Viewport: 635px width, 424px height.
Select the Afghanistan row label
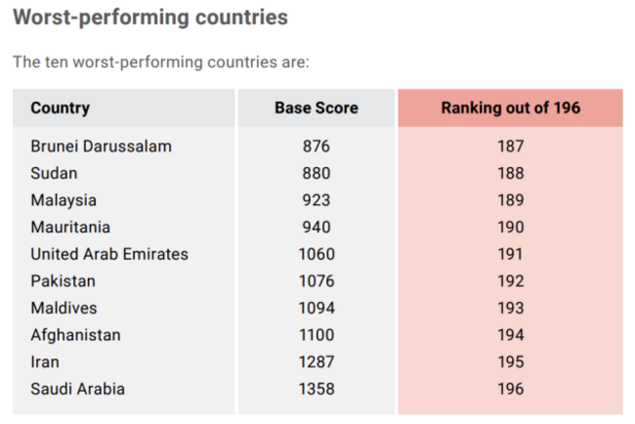click(x=75, y=335)
